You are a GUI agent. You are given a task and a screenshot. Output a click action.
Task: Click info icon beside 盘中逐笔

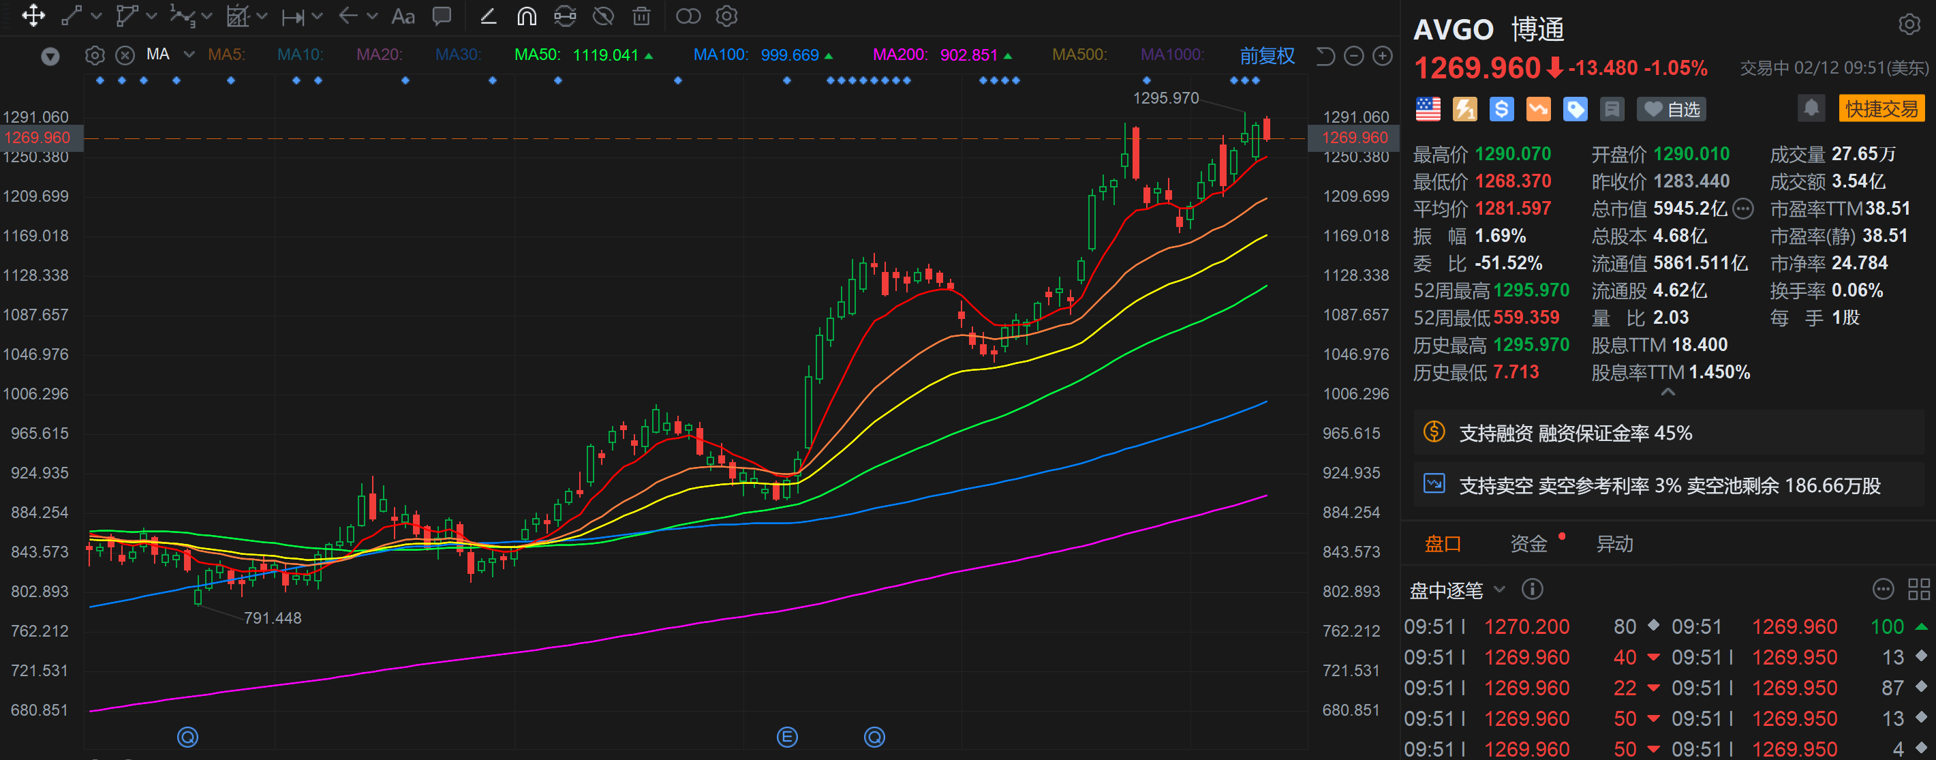pos(1533,589)
